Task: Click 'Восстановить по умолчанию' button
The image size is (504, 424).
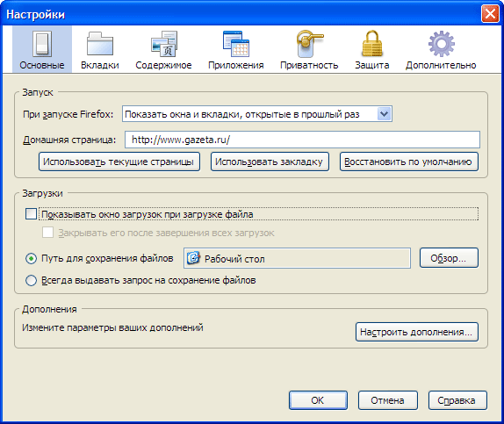Action: coord(409,162)
